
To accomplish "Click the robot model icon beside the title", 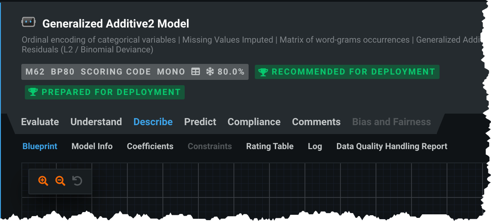I will 28,23.
